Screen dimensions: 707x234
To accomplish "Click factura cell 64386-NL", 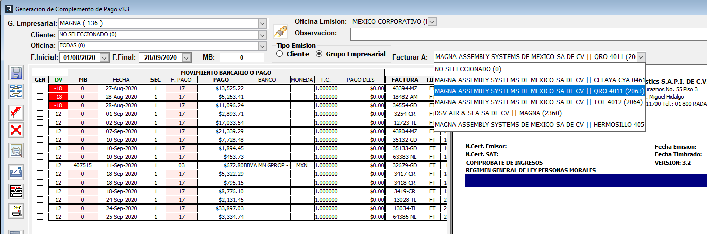I will (405, 217).
